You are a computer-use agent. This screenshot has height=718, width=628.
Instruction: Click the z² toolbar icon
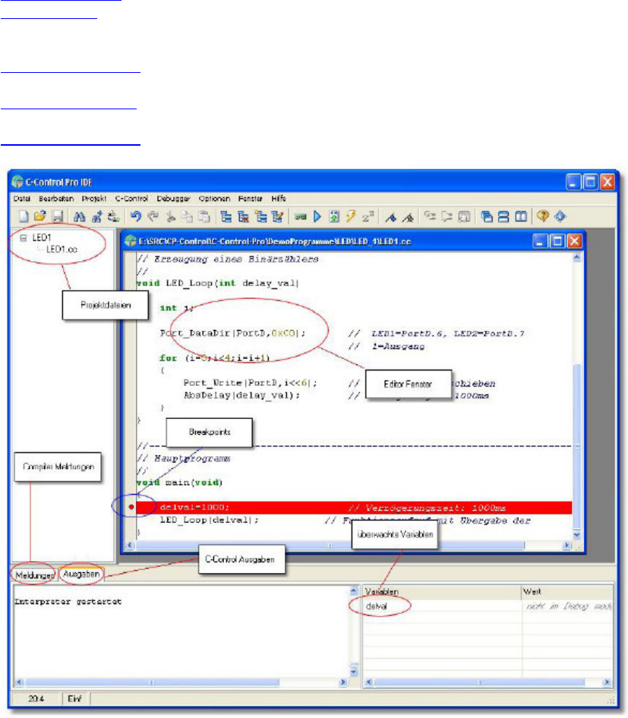tap(368, 216)
